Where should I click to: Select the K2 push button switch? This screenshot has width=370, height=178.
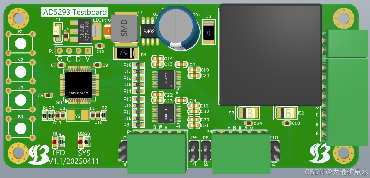click(21, 71)
